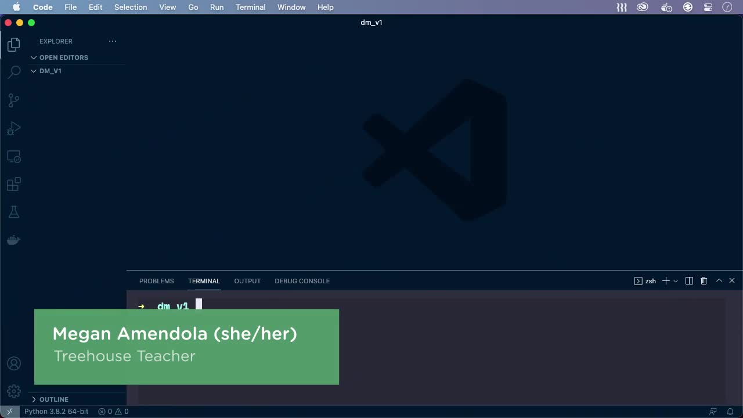743x418 pixels.
Task: Maximize the panel size with chevron
Action: [x=719, y=280]
